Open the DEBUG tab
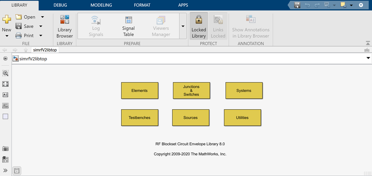Screen dimensions: 372x176 (x=60, y=5)
